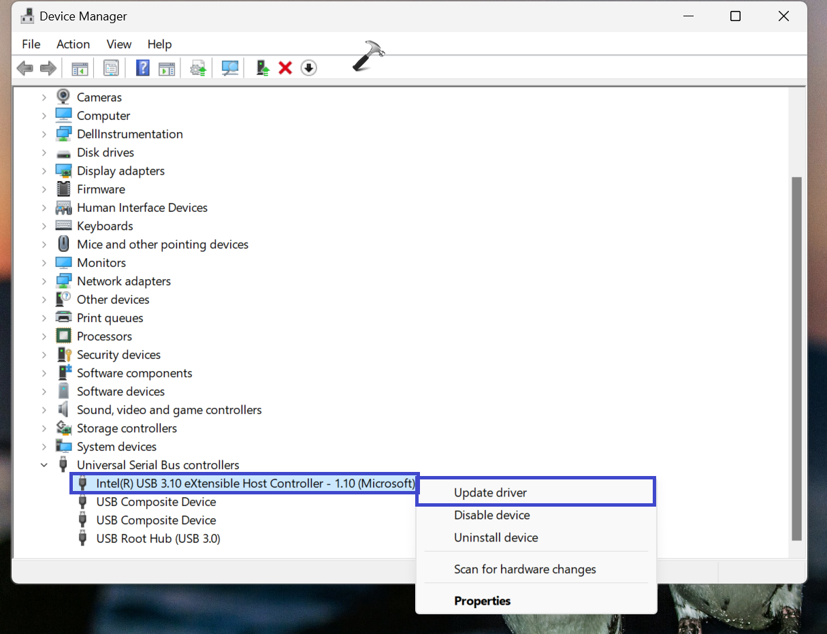Click the Show/Hide Console Tree icon
Screen dimensions: 827x634
pyautogui.click(x=80, y=68)
